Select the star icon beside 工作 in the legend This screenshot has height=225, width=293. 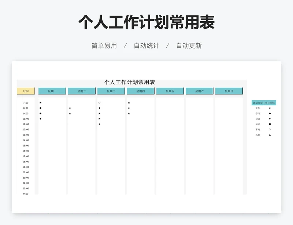point(270,108)
